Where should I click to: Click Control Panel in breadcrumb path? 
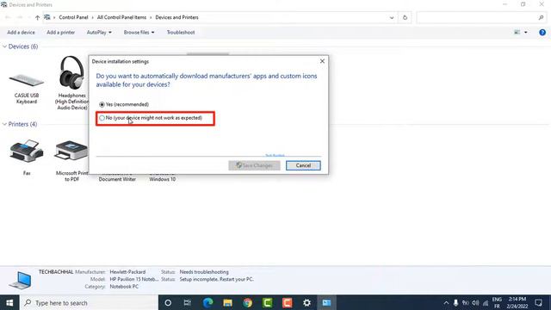pos(73,17)
